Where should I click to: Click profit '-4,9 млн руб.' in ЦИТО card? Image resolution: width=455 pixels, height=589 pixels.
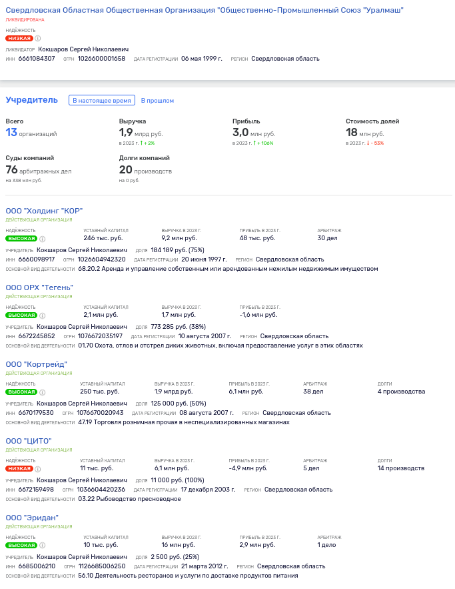tap(248, 468)
